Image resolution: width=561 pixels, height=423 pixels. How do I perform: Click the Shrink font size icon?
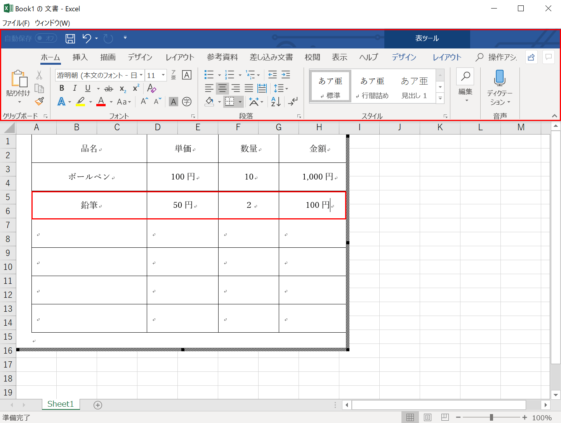157,102
